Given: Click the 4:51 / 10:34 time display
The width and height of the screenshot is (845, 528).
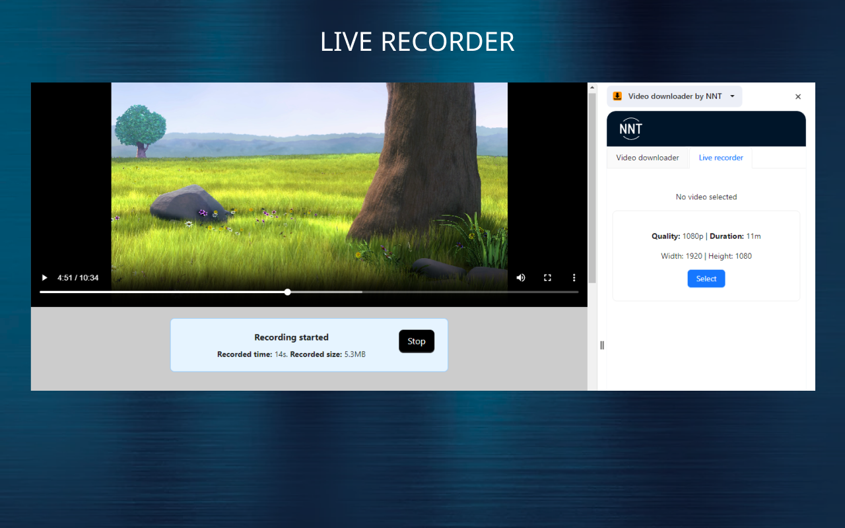Looking at the screenshot, I should click(x=78, y=278).
